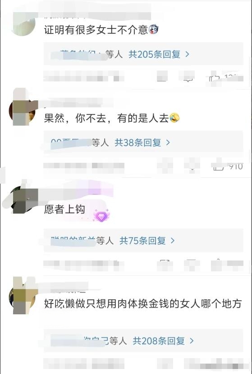Expand replies via chevron after 共75条回复

click(x=173, y=241)
